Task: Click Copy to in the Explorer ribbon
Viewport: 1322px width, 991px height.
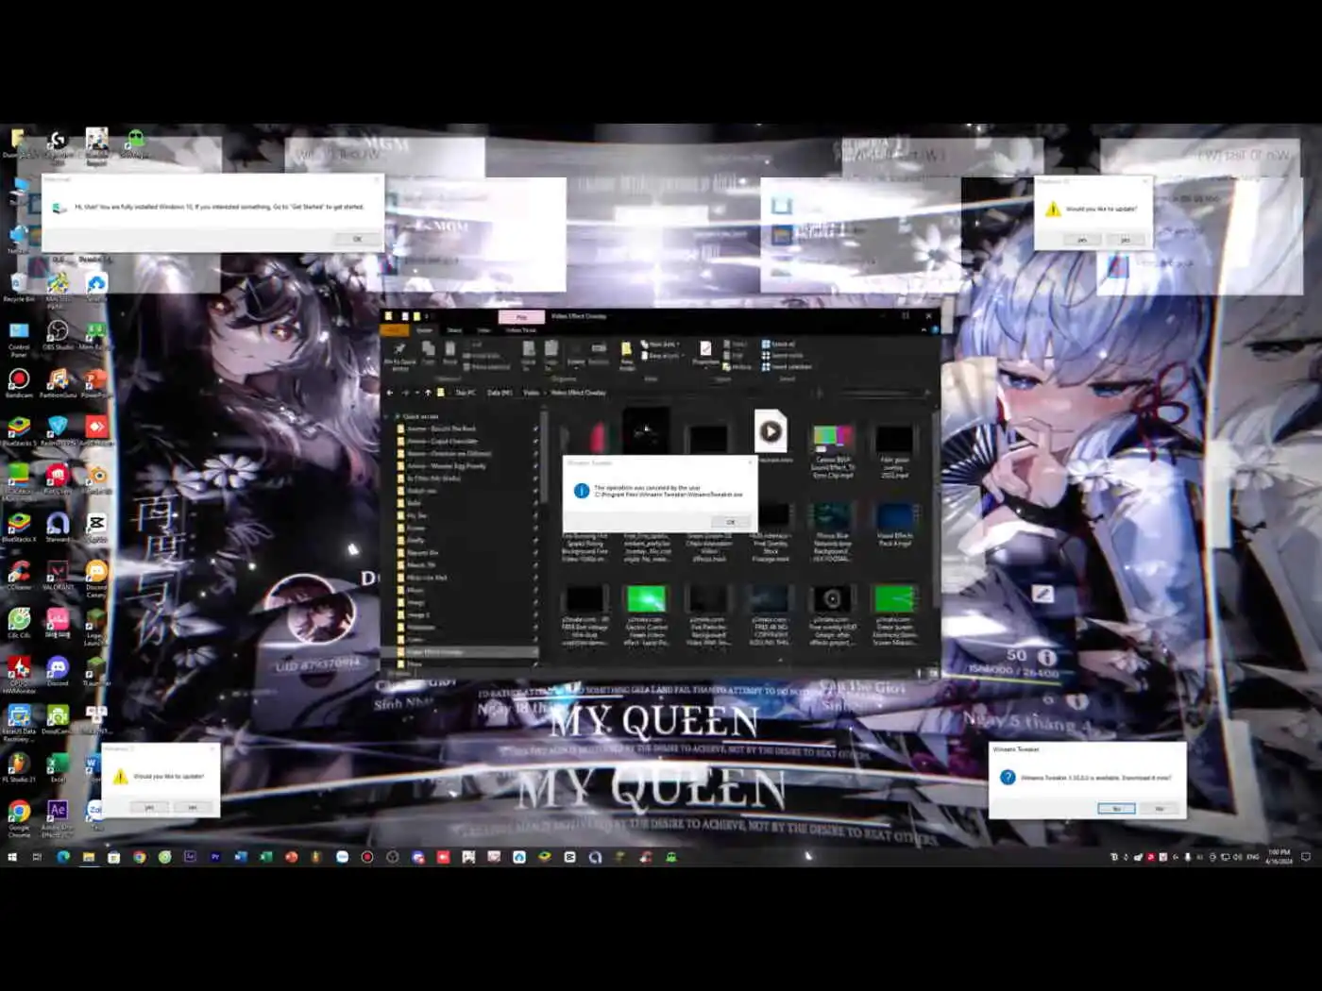Action: click(551, 355)
